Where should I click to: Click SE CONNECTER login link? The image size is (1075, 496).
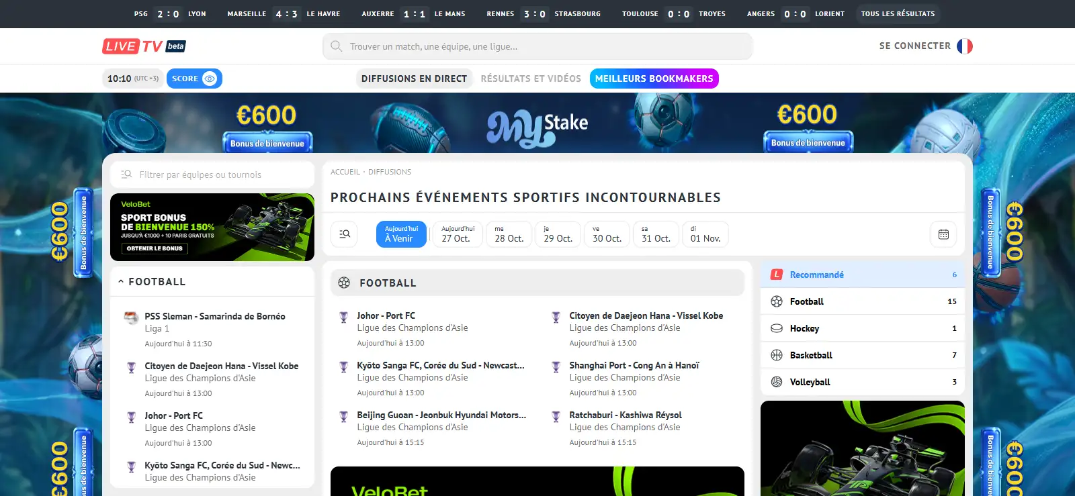(915, 46)
